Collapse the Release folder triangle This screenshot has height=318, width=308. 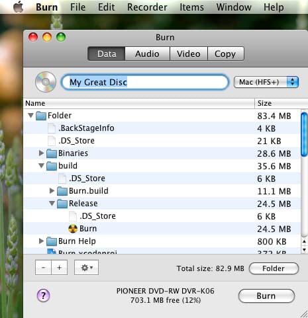(52, 203)
